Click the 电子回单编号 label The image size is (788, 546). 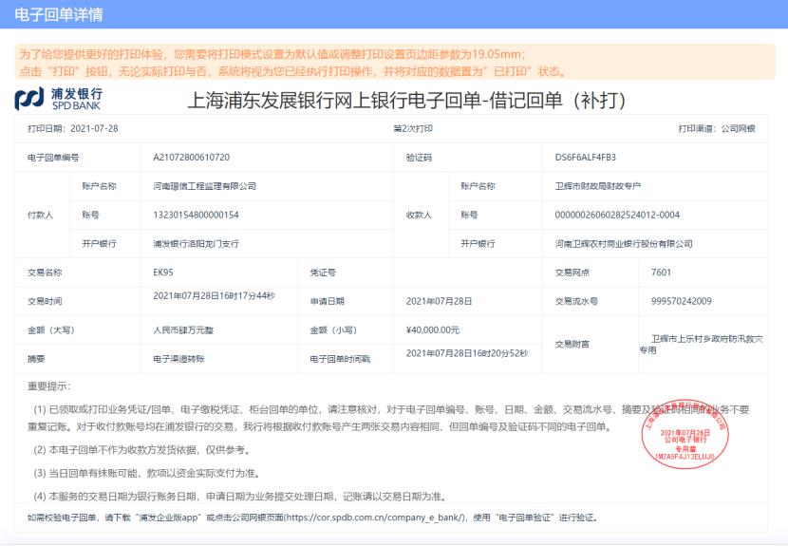pos(53,158)
